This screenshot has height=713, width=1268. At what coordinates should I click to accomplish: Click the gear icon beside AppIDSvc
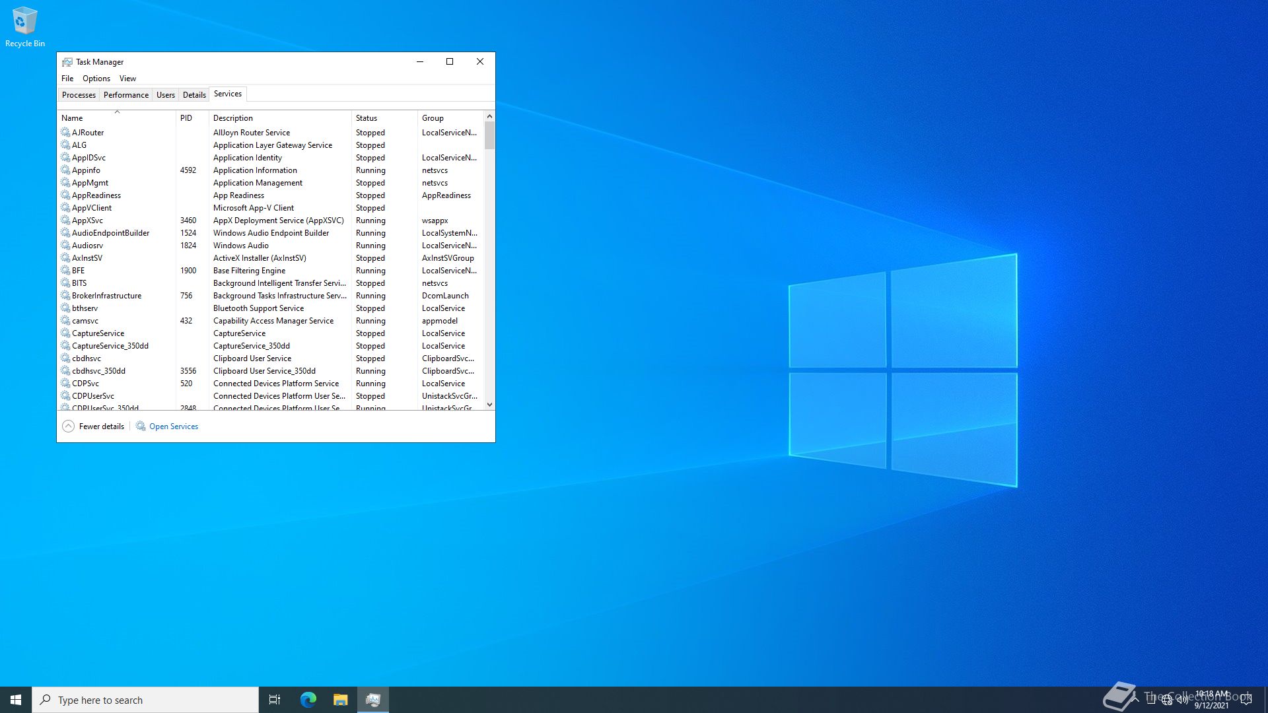[65, 158]
